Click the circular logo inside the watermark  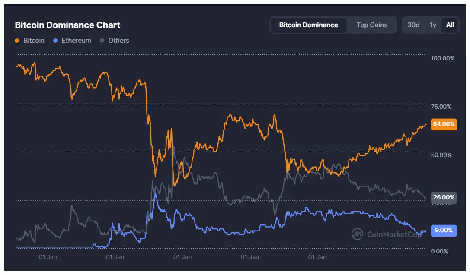[x=358, y=234]
